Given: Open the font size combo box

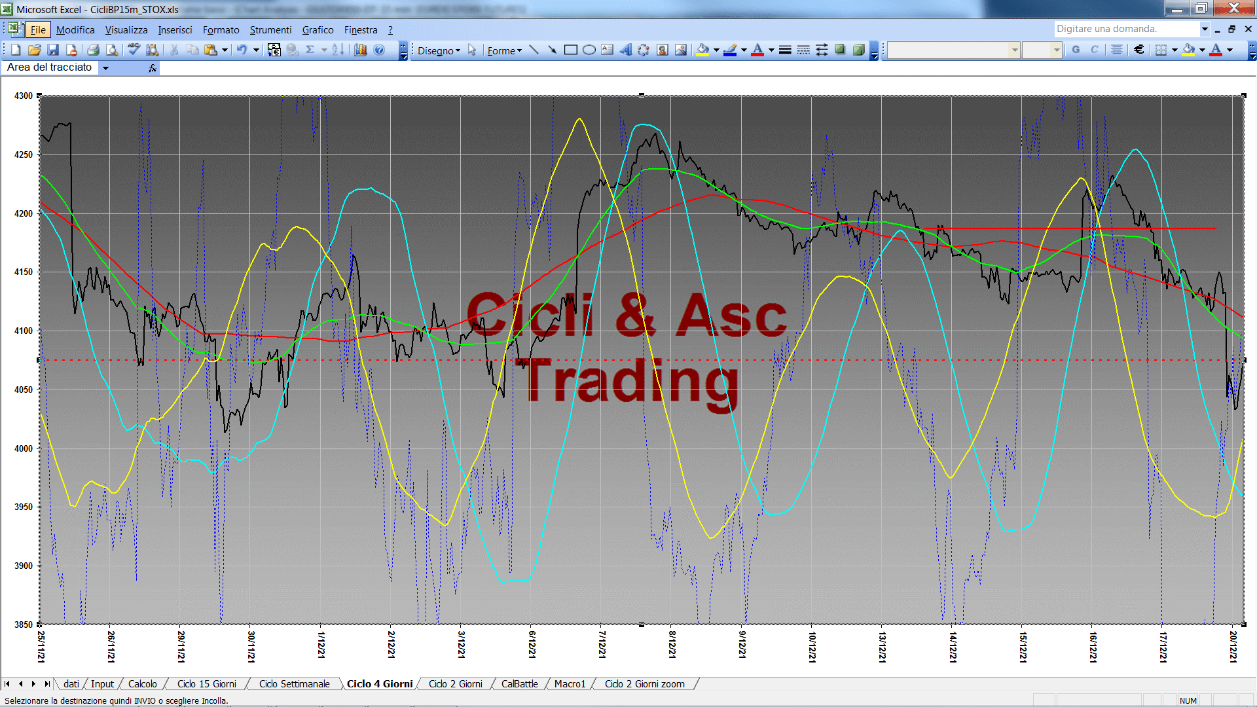Looking at the screenshot, I should click(1042, 50).
